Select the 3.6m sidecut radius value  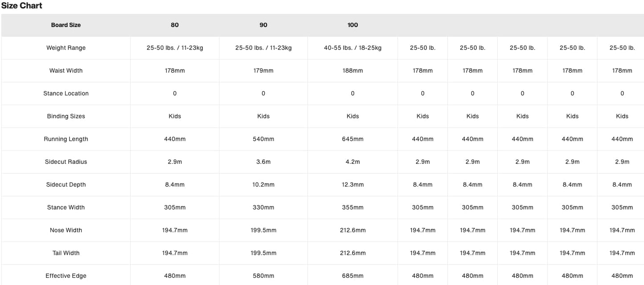coord(263,162)
